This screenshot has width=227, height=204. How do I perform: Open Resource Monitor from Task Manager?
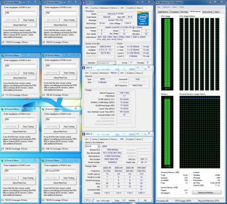[x=207, y=193]
